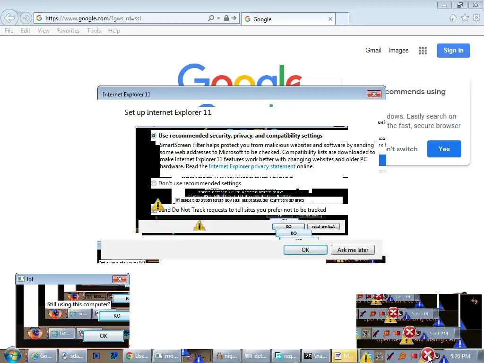Open the Edit menu
The height and width of the screenshot is (363, 484).
point(26,31)
